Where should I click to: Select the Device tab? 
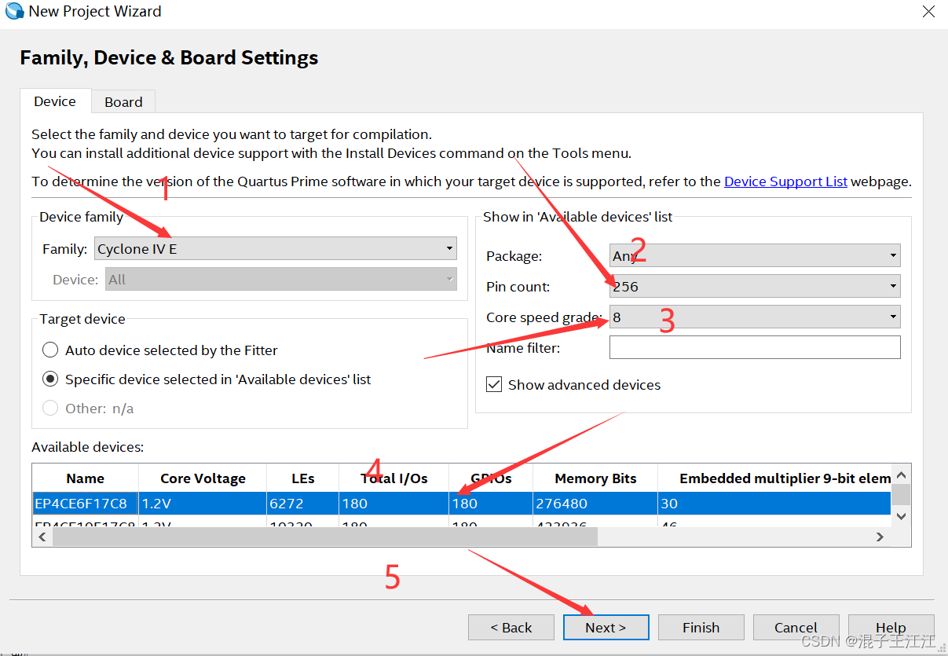55,101
